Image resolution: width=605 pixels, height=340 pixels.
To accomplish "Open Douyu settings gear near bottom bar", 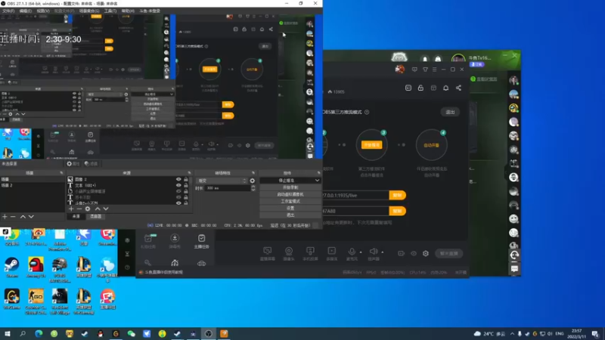I will click(x=426, y=253).
